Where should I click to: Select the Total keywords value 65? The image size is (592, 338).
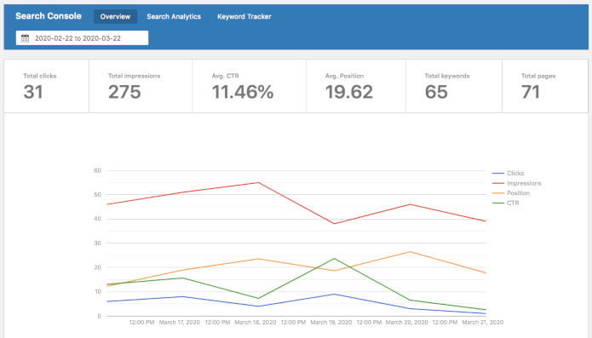click(x=436, y=92)
